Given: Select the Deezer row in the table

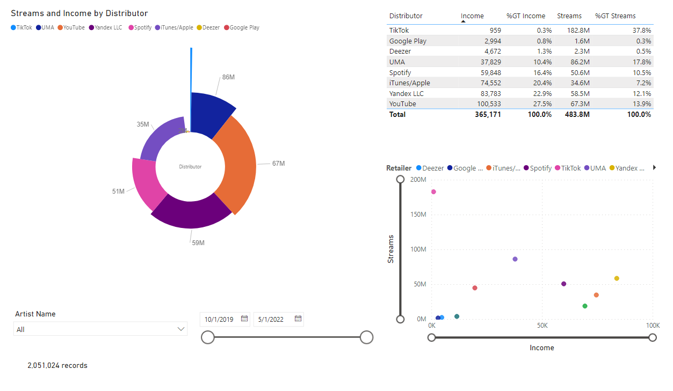Looking at the screenshot, I should click(520, 51).
